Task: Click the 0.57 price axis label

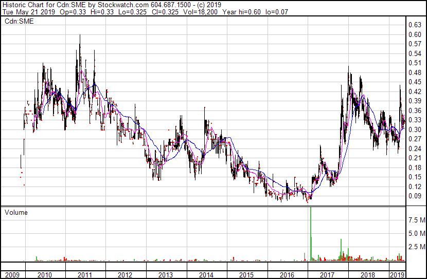Action: pyautogui.click(x=415, y=44)
